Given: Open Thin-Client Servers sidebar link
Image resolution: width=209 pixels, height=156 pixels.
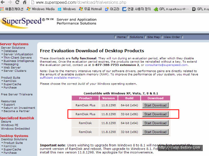Looking at the screenshot, I should click(x=17, y=58).
